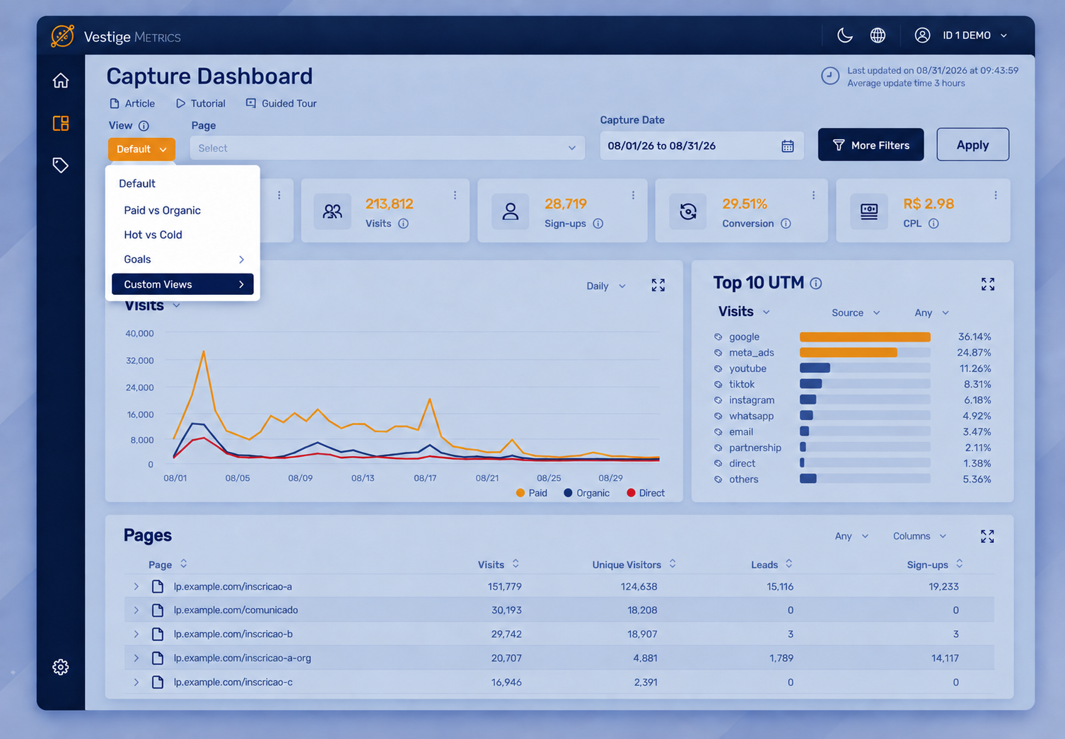1065x739 pixels.
Task: Expand the lp.example.com/inscricao-a-org row
Action: coord(136,658)
